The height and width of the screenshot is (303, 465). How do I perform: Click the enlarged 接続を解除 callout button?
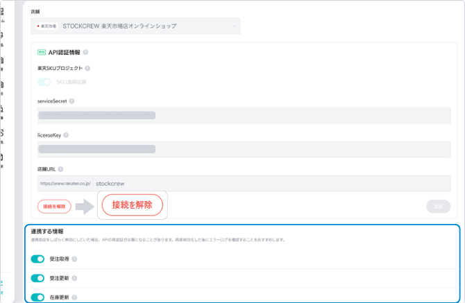pyautogui.click(x=132, y=205)
